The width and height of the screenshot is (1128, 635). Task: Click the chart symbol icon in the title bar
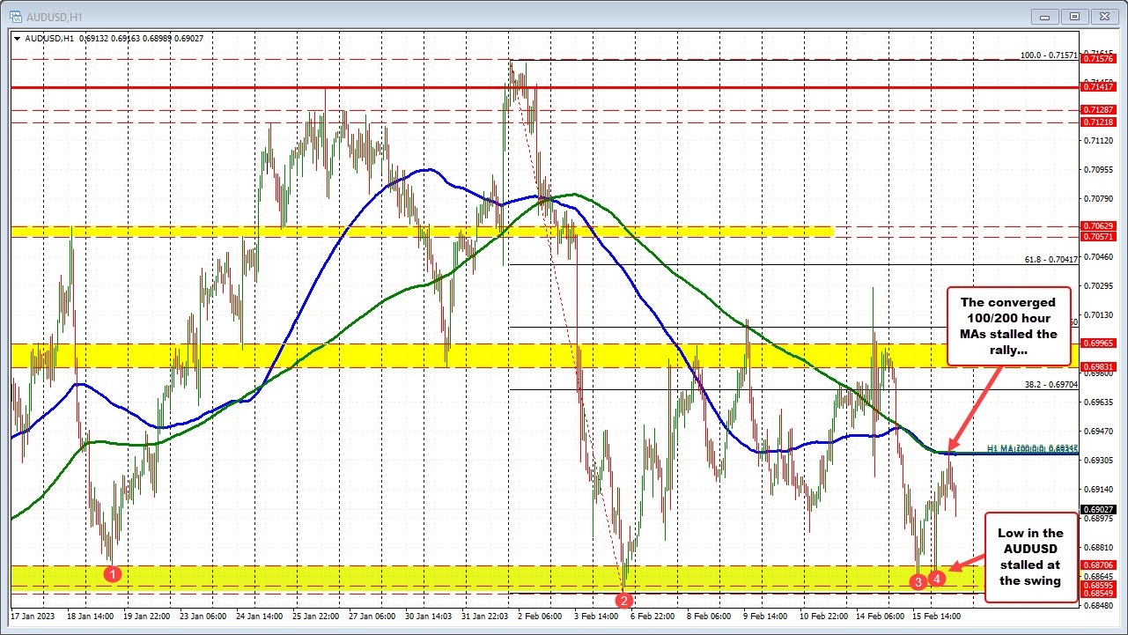click(18, 17)
